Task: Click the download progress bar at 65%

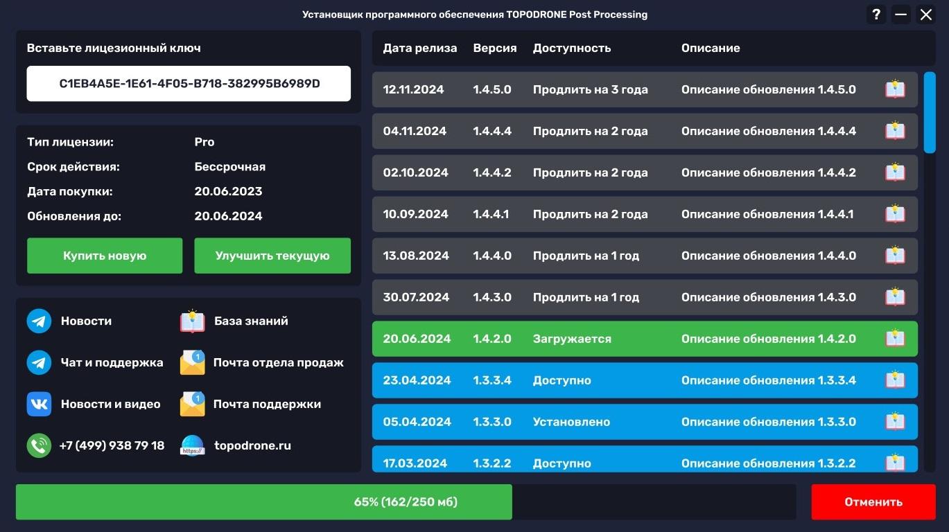Action: point(406,502)
